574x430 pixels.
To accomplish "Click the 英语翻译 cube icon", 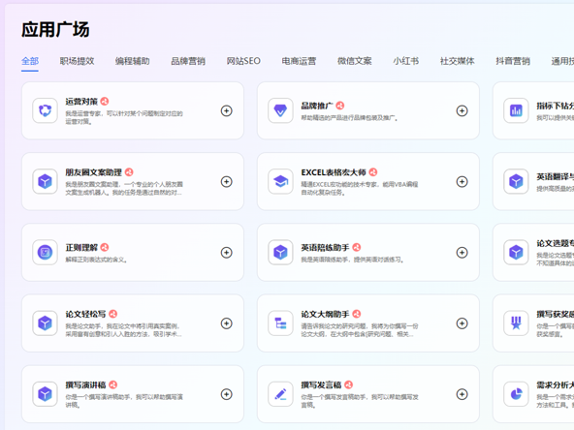I will click(516, 181).
